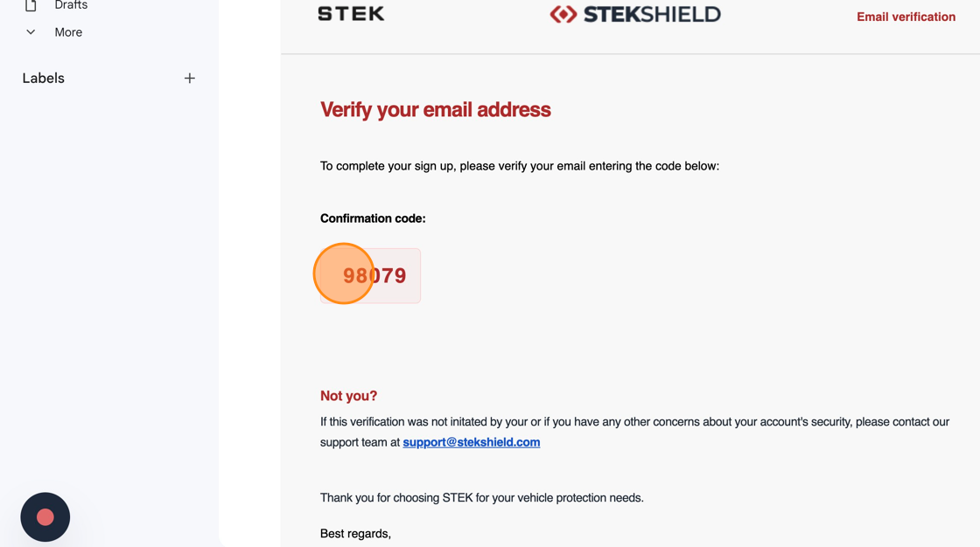
Task: Create a new label with plus icon
Action: 189,79
